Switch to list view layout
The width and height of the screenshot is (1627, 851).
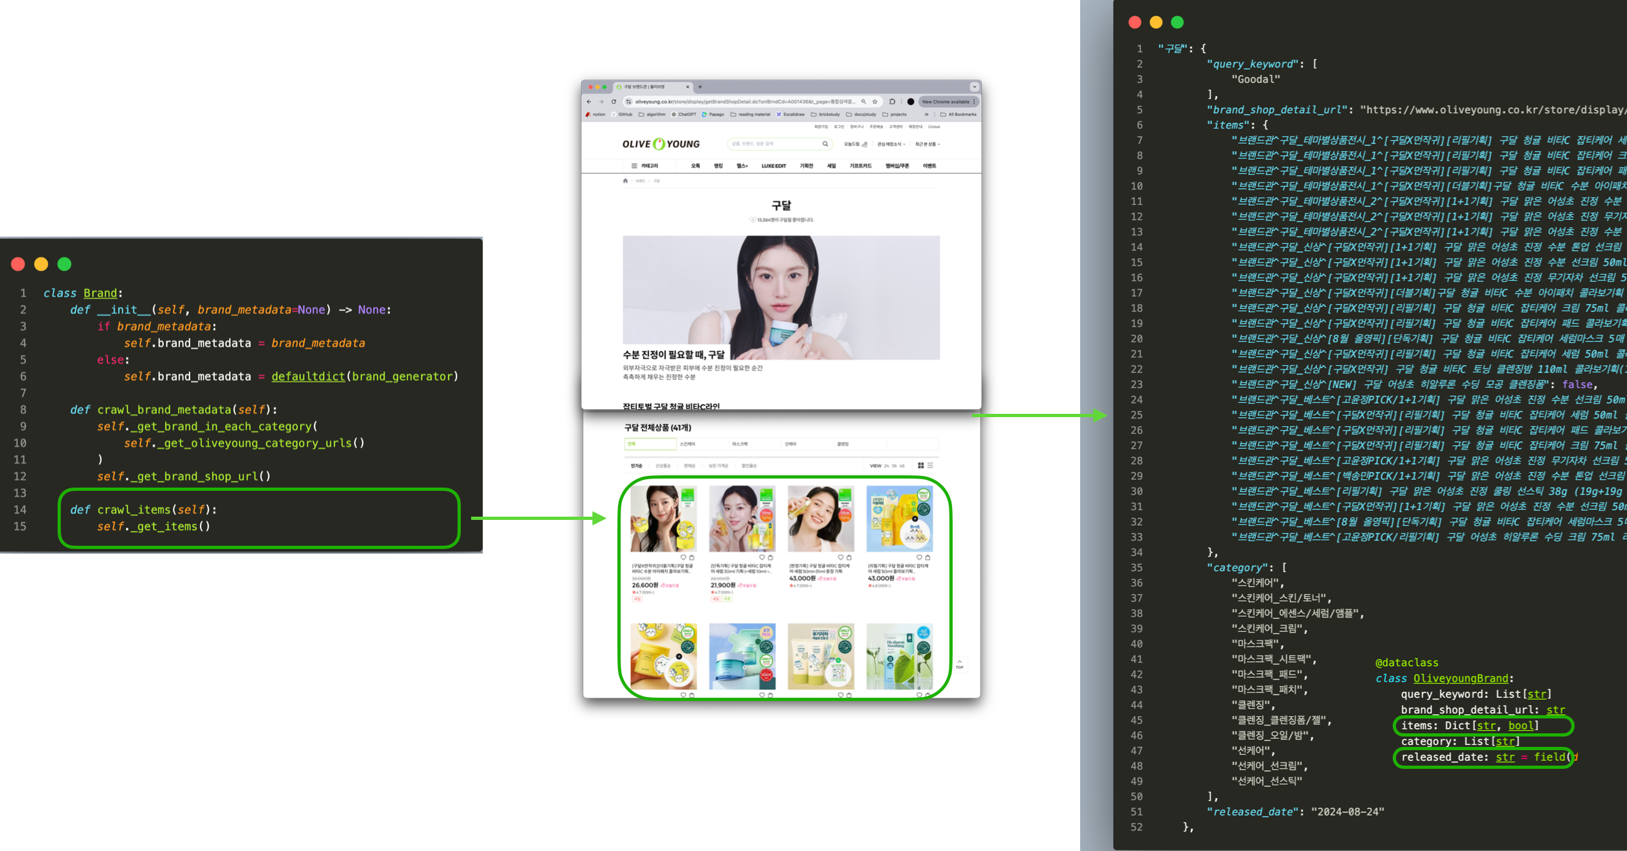point(930,466)
